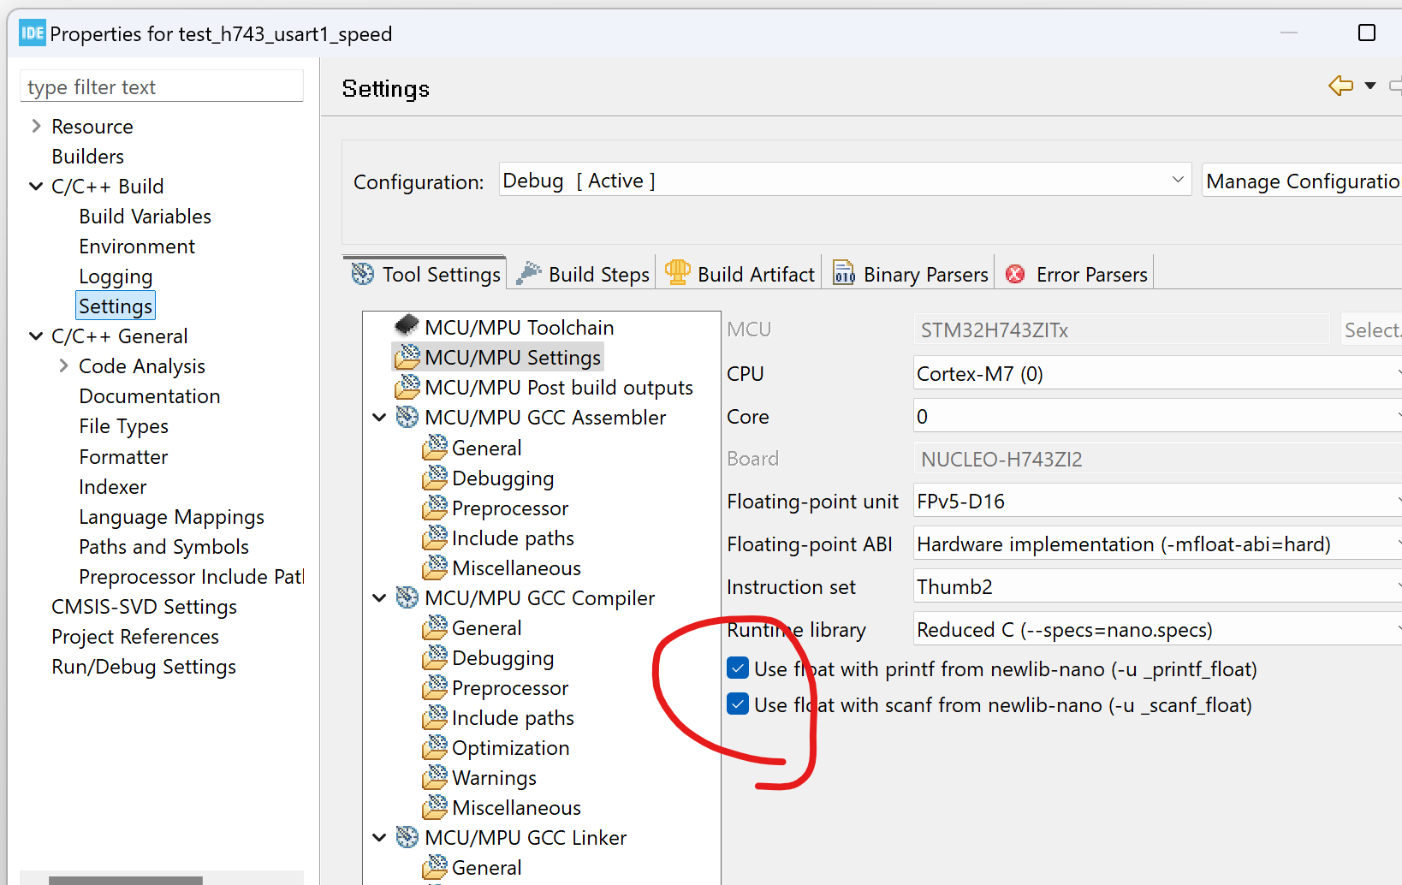
Task: Expand the Code Analysis tree item
Action: (63, 365)
